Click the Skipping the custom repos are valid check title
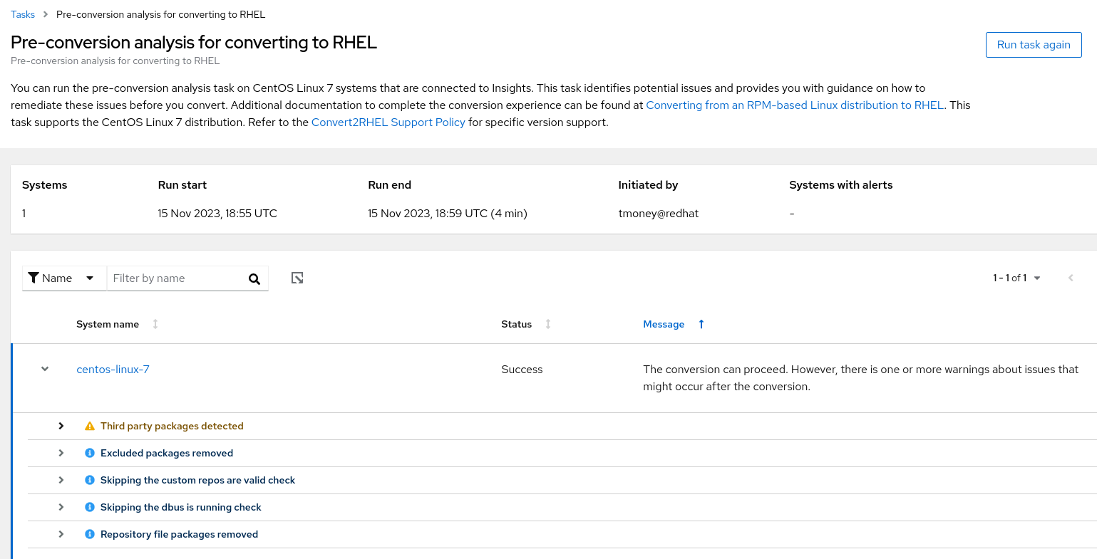This screenshot has width=1097, height=559. click(x=197, y=480)
